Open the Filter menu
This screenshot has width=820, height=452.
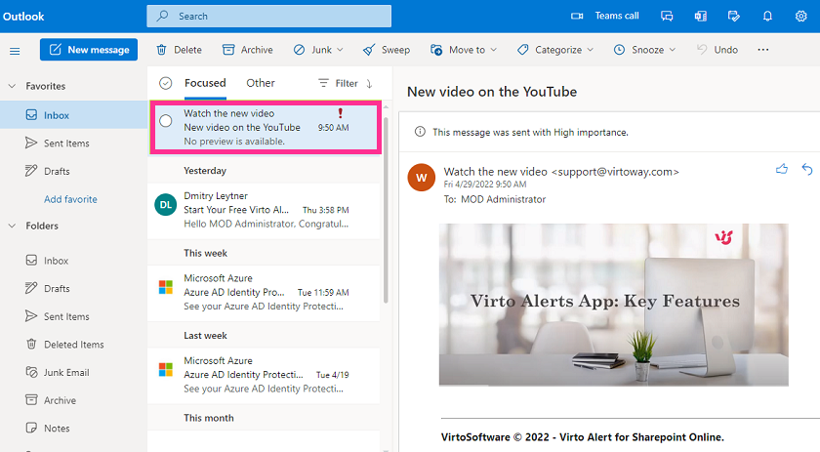point(338,83)
